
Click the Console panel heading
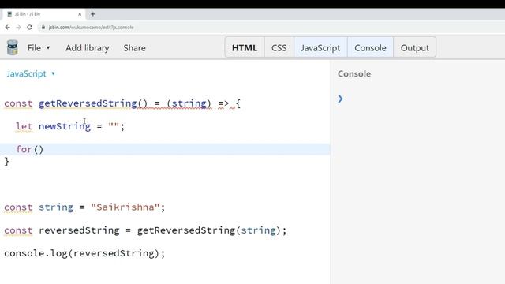(354, 73)
